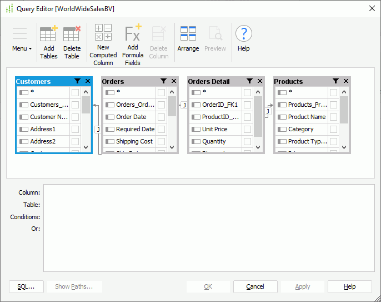Viewport: 381px width, 302px height.
Task: Select the Quantity field in Orders Detail
Action: click(x=214, y=141)
